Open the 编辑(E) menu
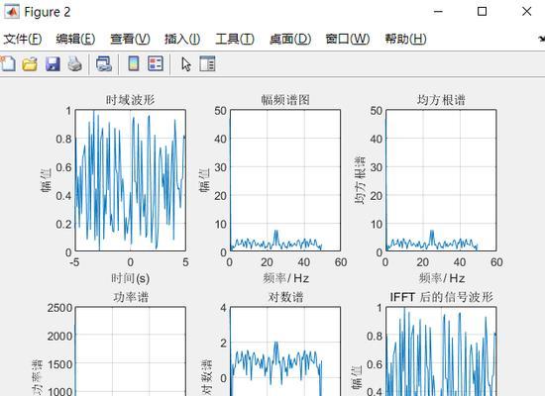 75,39
